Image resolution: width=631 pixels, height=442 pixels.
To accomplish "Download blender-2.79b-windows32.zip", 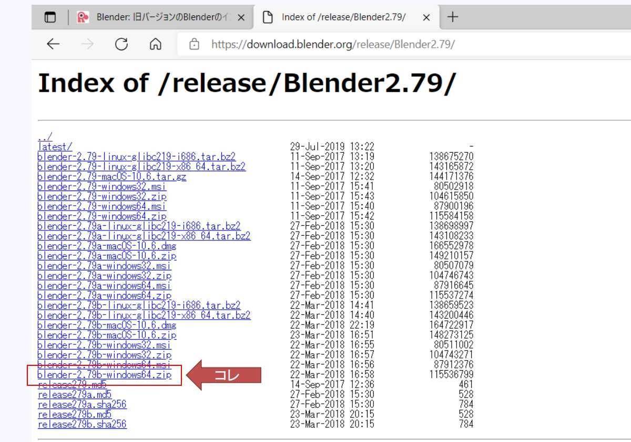I will pyautogui.click(x=105, y=355).
